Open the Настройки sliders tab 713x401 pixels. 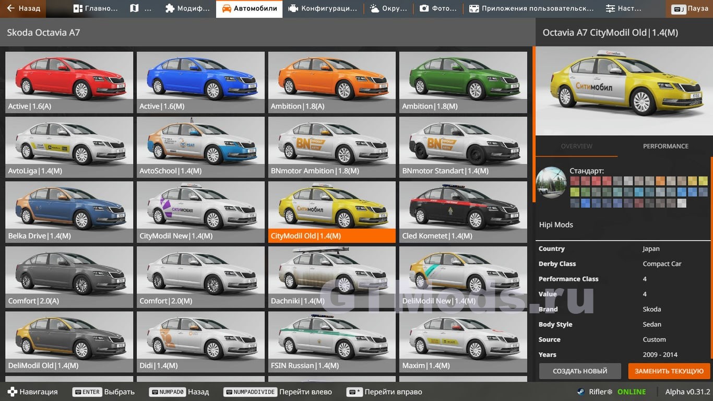[624, 8]
